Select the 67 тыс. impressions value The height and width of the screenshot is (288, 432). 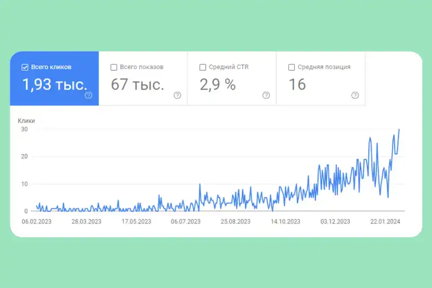(137, 84)
